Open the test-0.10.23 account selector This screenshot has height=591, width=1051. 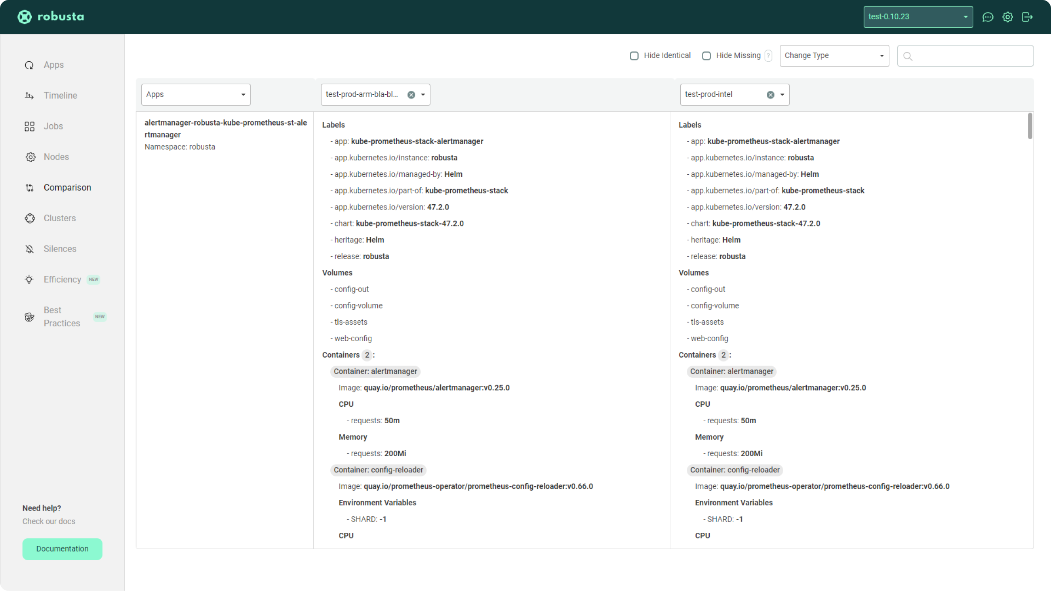[918, 17]
